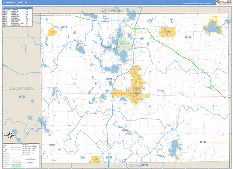Click the green Toll Roads legend line
This screenshot has height=169, width=233.
(16, 167)
